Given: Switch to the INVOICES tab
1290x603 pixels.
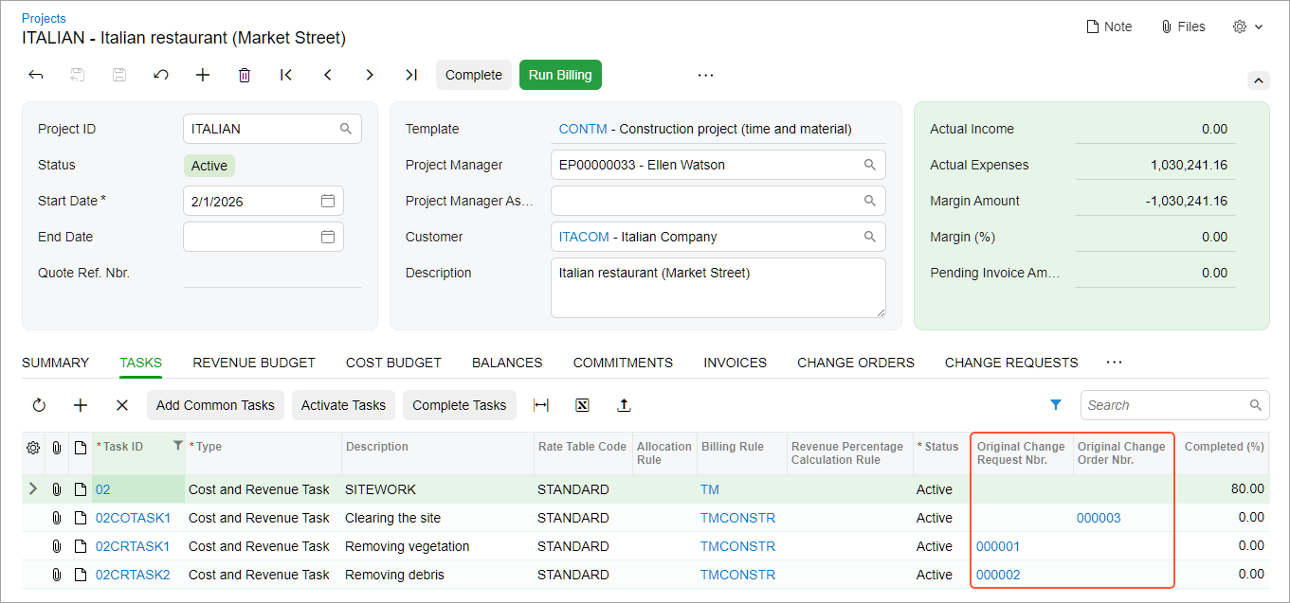Looking at the screenshot, I should (x=735, y=363).
